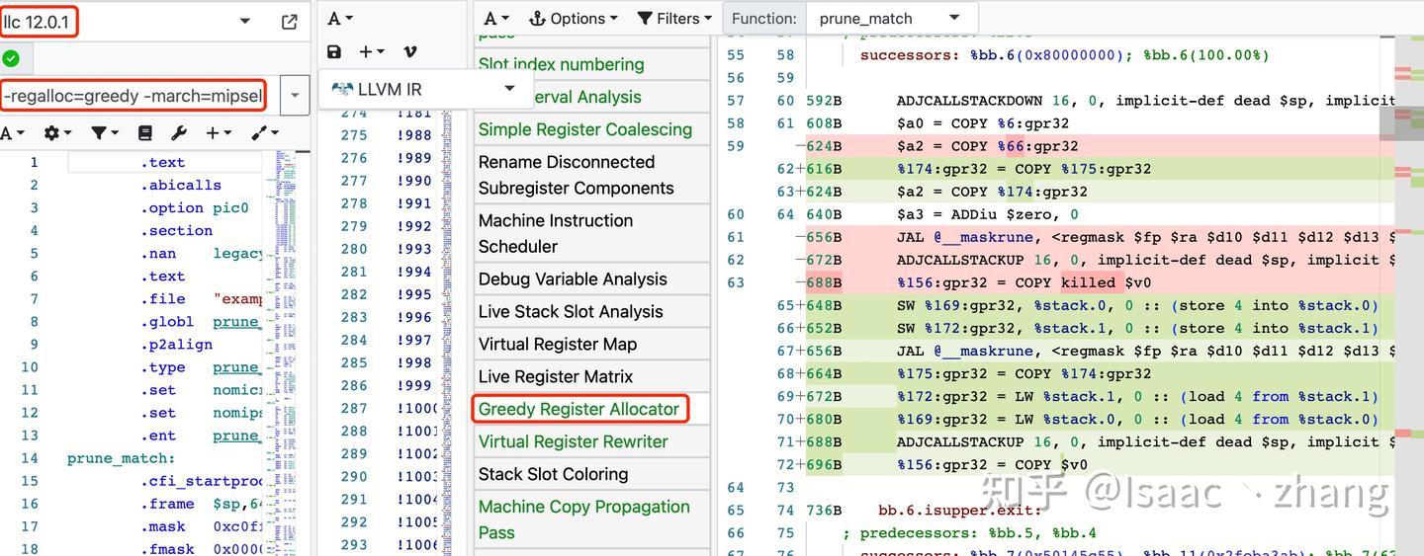Select the Greedy Register Allocator pass
The image size is (1424, 556).
point(578,409)
